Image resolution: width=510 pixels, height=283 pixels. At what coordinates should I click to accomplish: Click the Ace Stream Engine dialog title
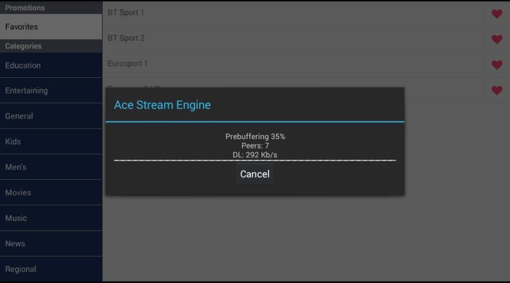pos(162,105)
